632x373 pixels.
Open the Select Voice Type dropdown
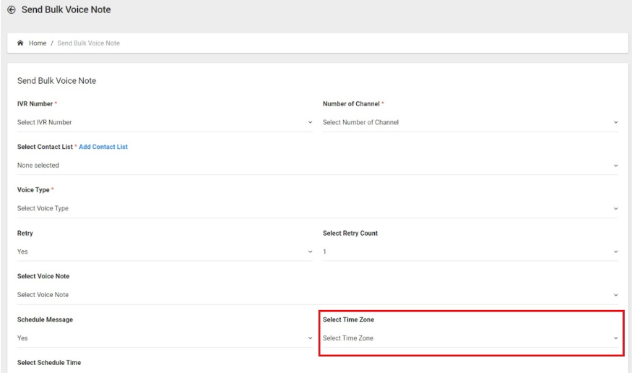point(318,208)
